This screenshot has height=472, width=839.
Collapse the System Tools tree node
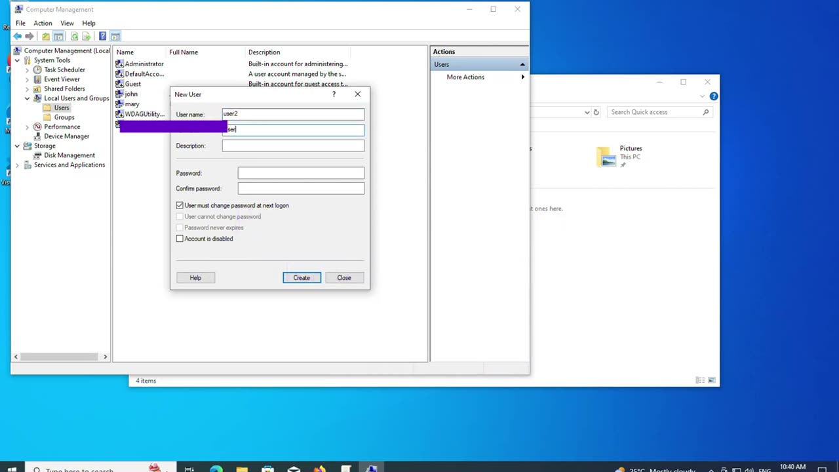point(17,60)
